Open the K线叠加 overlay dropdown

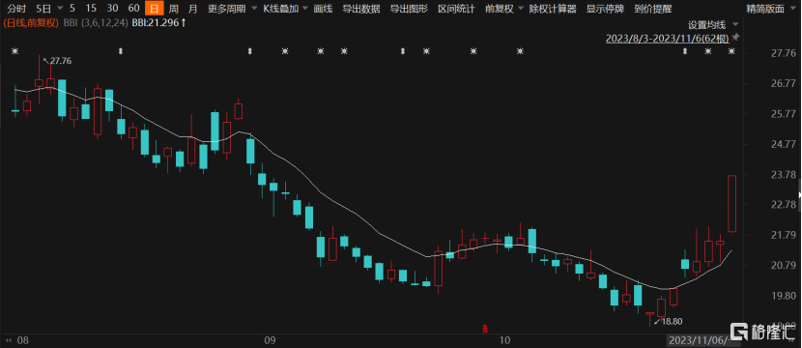(304, 9)
